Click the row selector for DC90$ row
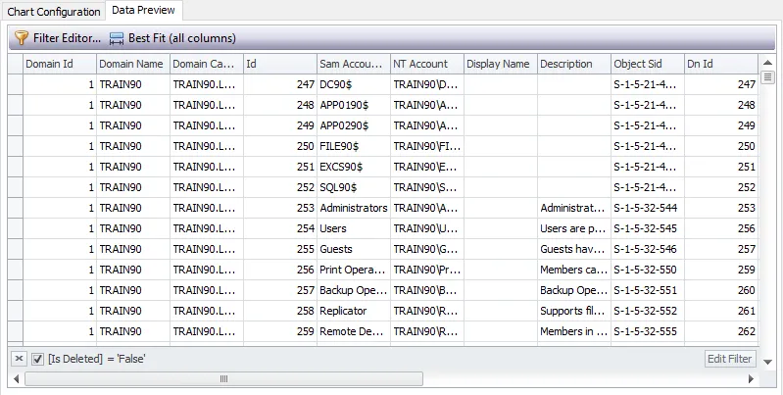 (15, 84)
